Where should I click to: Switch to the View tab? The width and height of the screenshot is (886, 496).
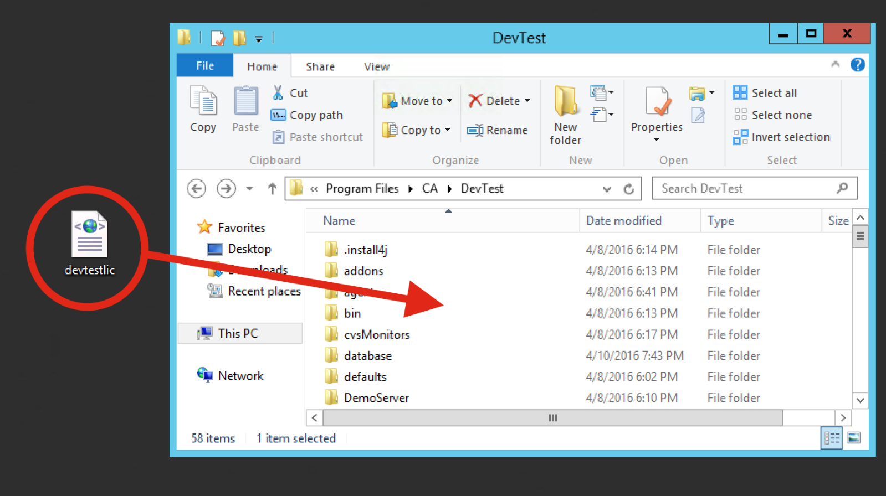pos(377,66)
